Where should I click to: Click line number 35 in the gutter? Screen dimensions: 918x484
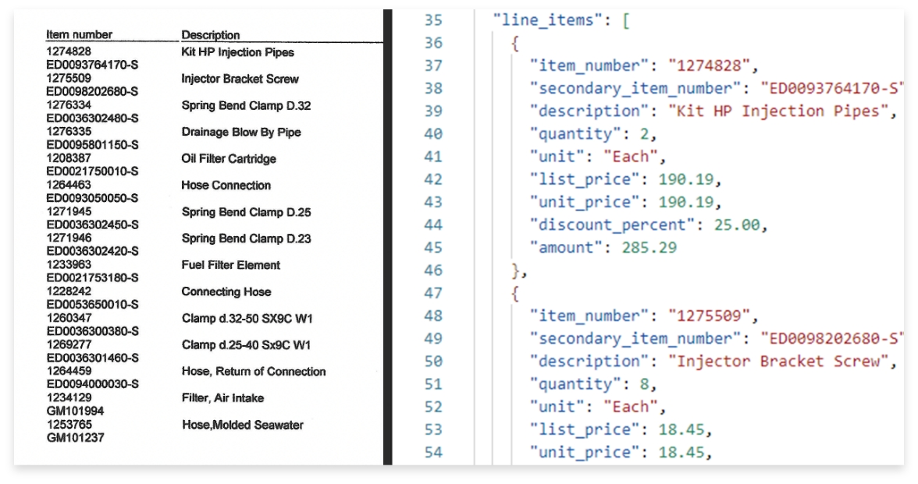click(432, 20)
